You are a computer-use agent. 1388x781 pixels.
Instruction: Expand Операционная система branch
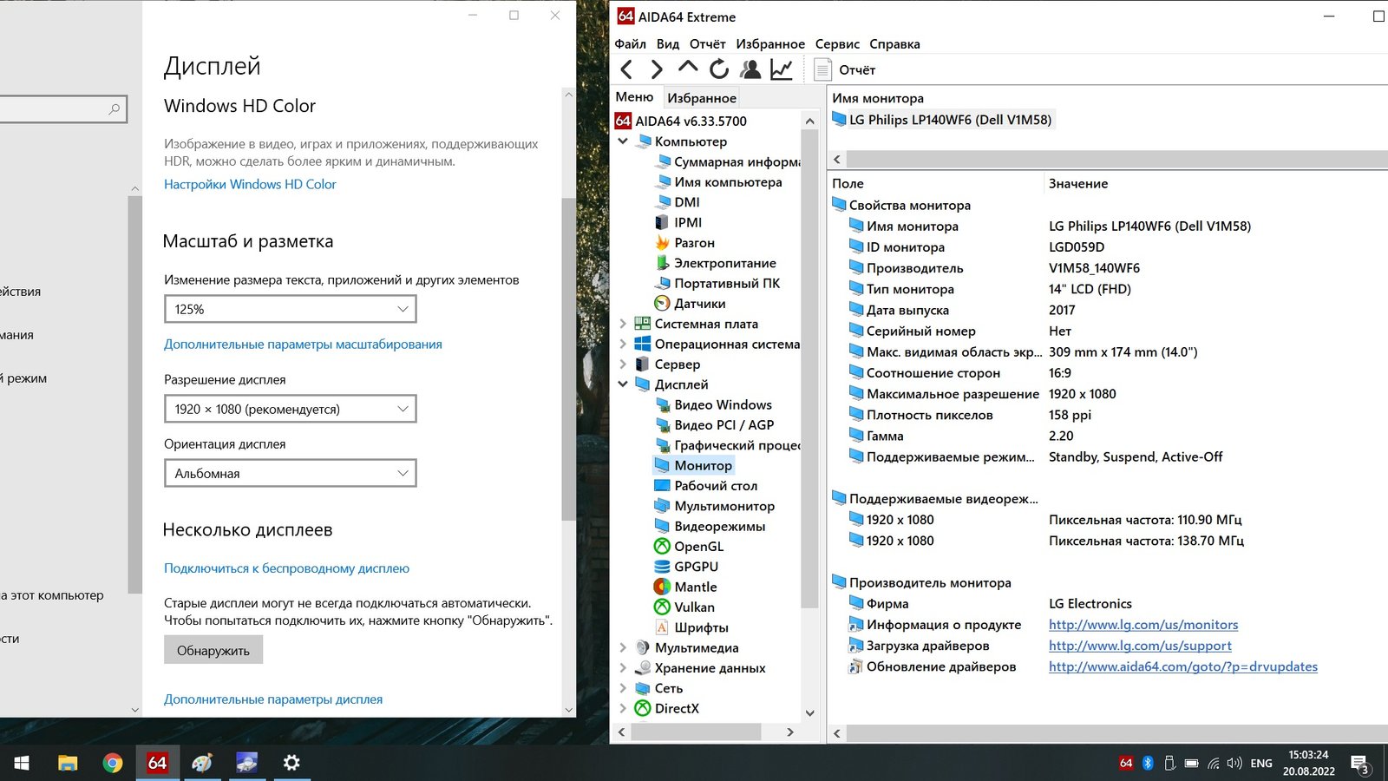(x=623, y=344)
